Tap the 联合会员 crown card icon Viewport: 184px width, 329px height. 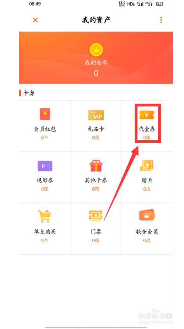147,215
